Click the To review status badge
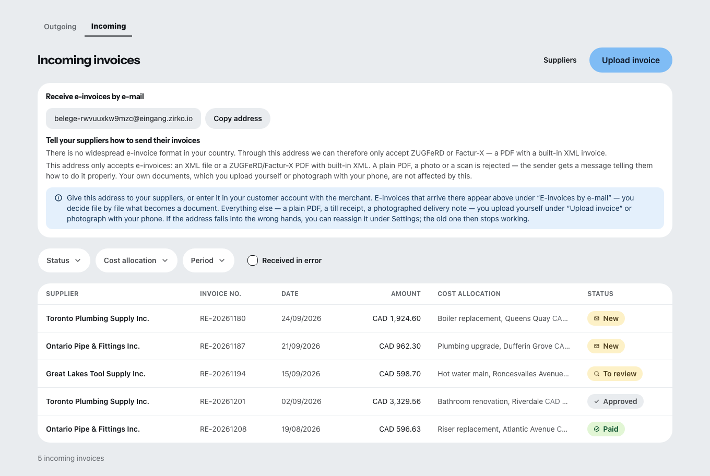 615,374
